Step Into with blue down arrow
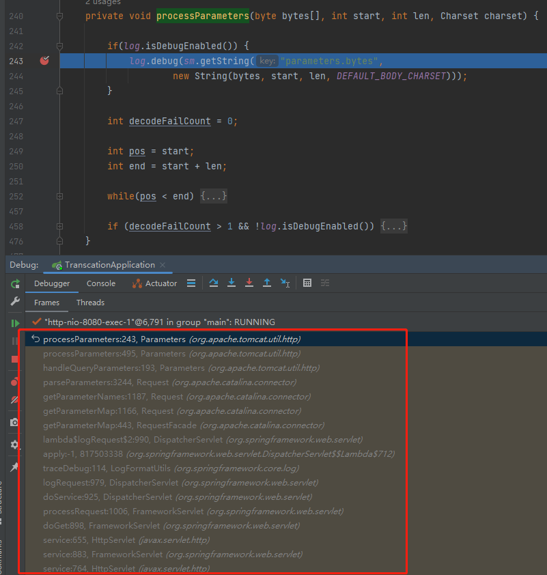547x575 pixels. point(232,283)
